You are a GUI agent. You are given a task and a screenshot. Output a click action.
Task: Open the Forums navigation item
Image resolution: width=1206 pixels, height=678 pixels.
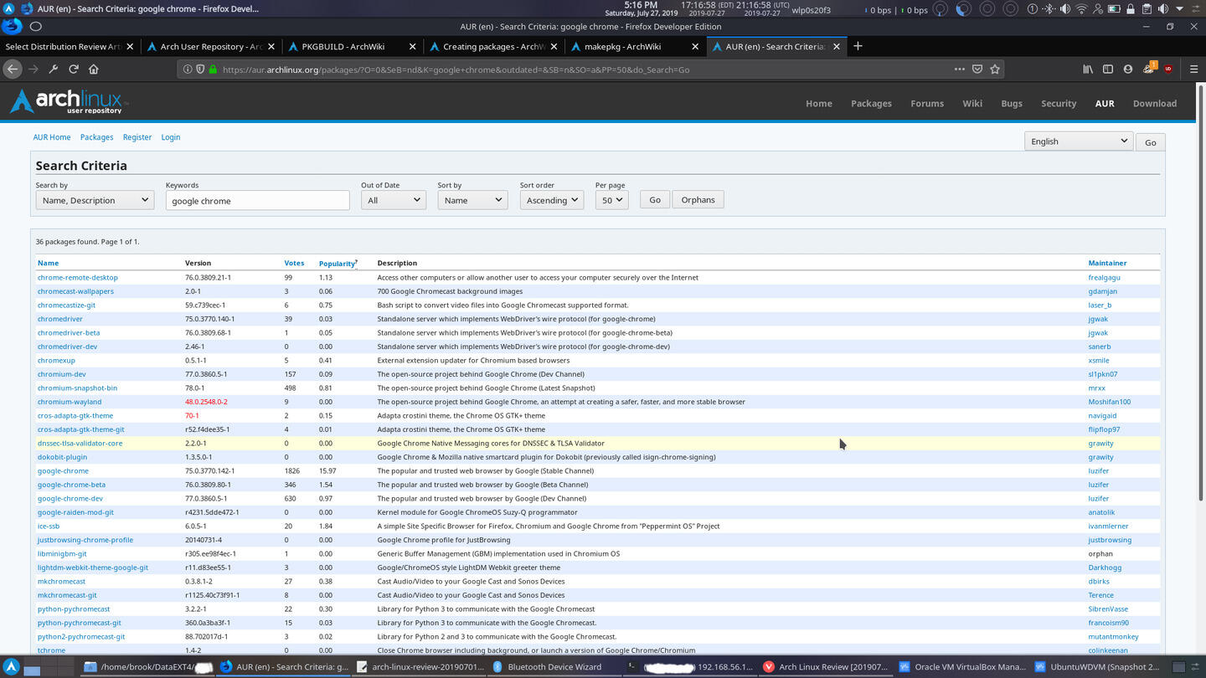pyautogui.click(x=927, y=103)
